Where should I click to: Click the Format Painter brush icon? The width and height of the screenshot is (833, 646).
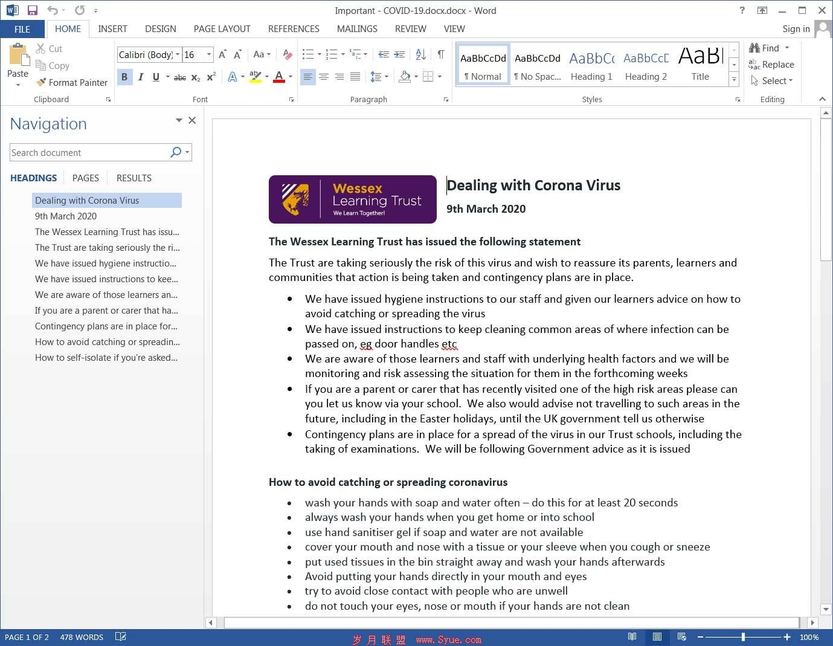click(x=41, y=82)
